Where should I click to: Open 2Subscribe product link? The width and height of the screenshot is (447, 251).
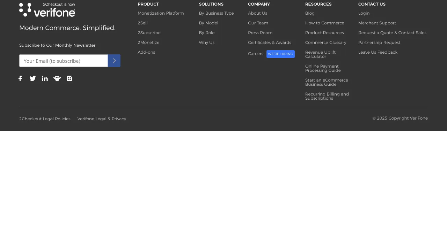click(149, 33)
